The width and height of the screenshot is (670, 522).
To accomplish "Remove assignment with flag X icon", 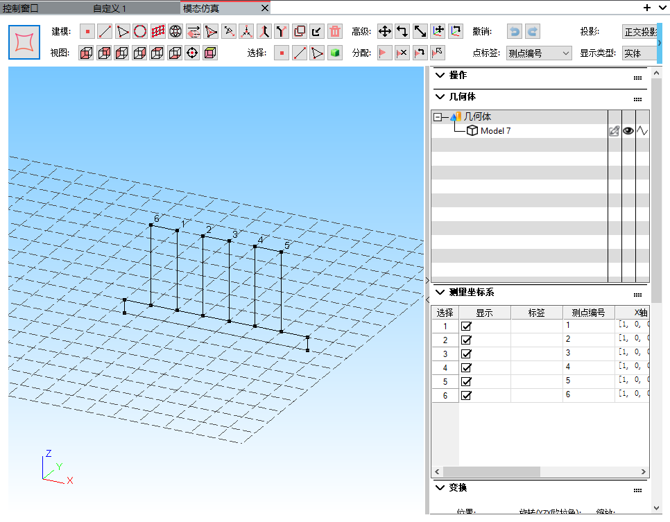I will click(402, 53).
